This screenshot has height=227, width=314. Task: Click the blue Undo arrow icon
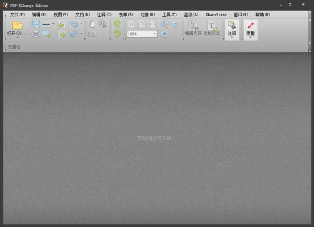pos(74,24)
